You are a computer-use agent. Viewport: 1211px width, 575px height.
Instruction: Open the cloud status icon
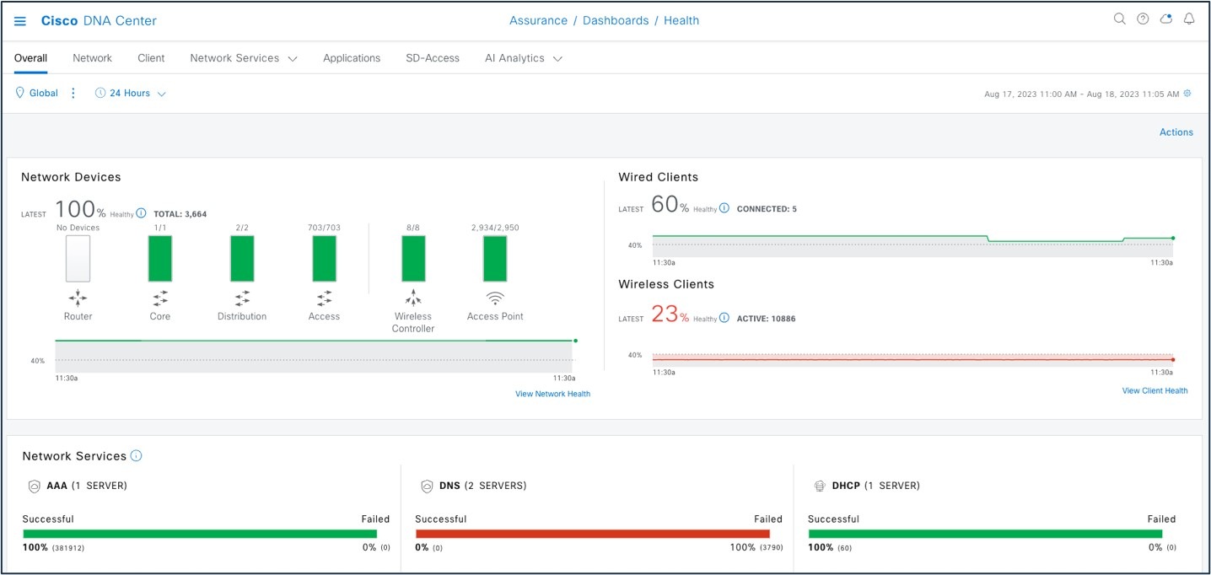click(x=1165, y=18)
